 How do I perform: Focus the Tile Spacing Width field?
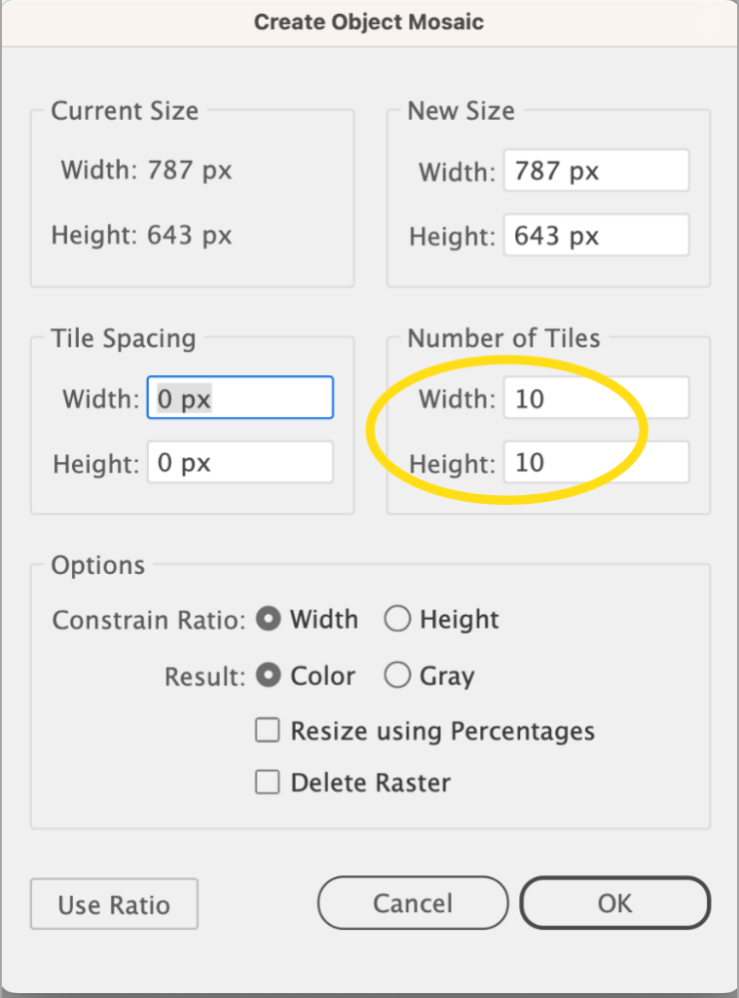coord(240,398)
